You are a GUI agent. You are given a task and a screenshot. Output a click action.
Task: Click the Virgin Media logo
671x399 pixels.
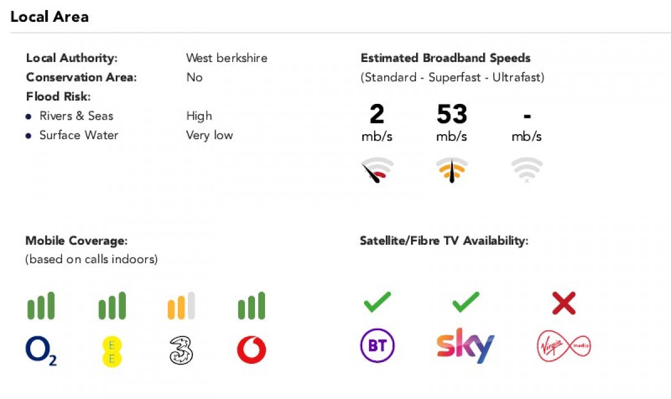pyautogui.click(x=564, y=346)
